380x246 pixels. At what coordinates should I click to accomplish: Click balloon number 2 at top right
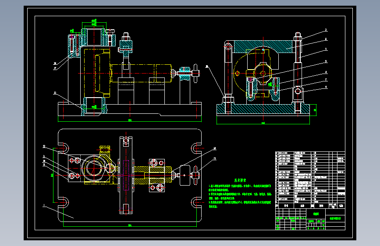click(326, 30)
